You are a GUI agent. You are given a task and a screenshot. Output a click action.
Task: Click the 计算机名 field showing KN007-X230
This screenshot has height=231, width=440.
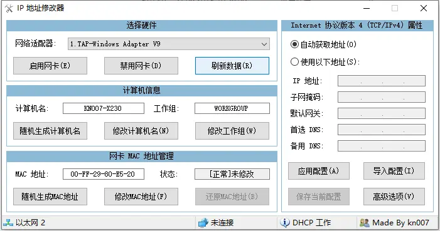point(104,108)
